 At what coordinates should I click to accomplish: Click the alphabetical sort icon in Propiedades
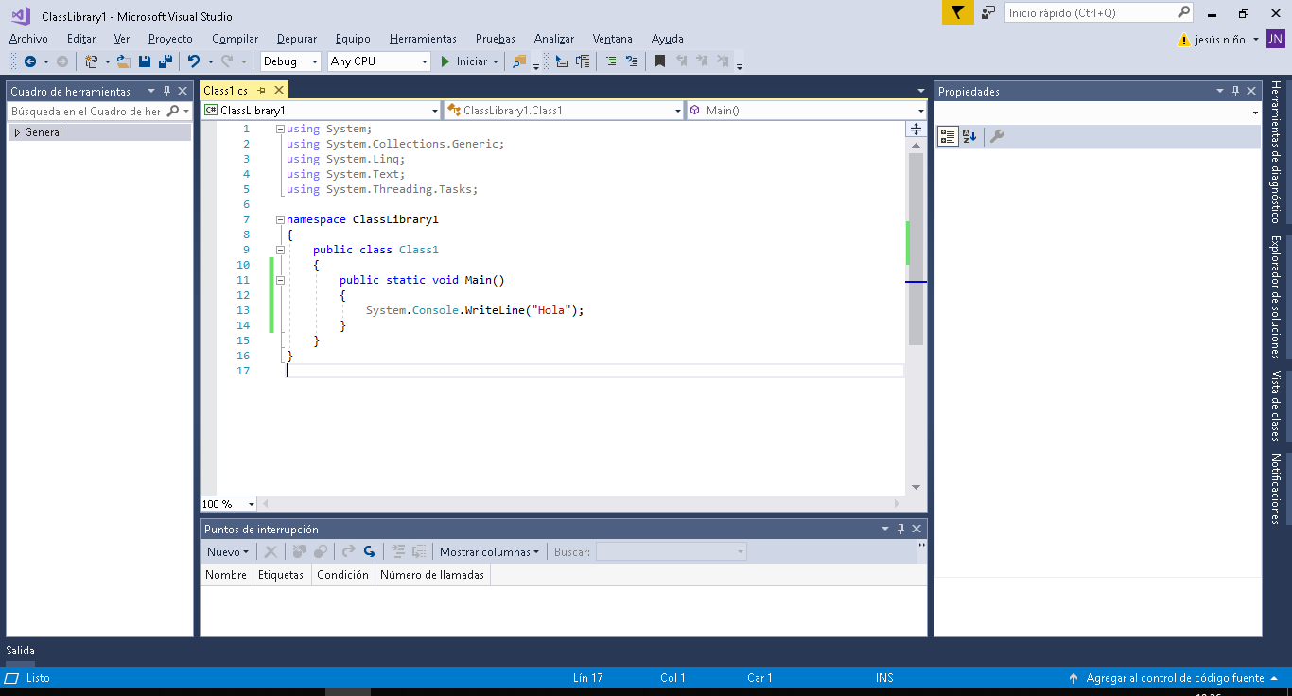click(x=968, y=135)
